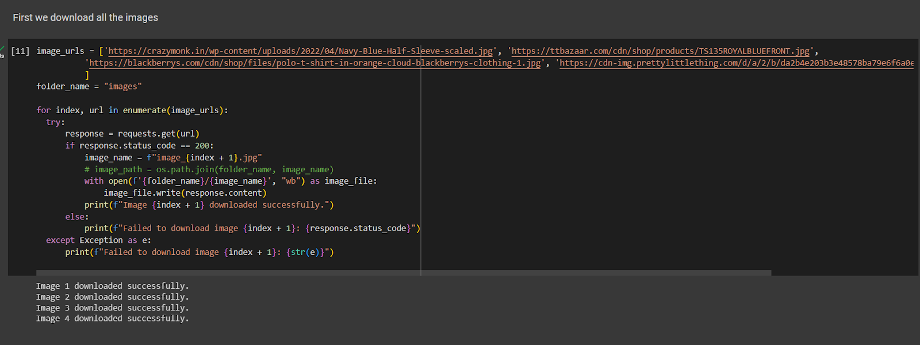Click the output line 'Image 3 downloaded successfully.'

click(x=113, y=308)
